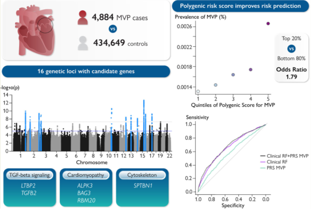Click the LTBP2 gene name
This screenshot has width=316, height=222.
tap(29, 186)
